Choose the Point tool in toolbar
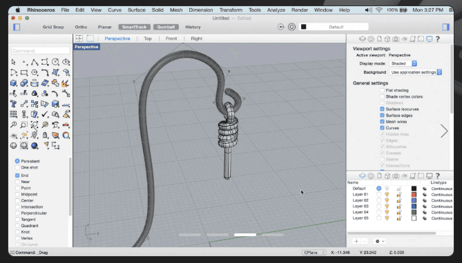The width and height of the screenshot is (462, 263). pos(24,62)
